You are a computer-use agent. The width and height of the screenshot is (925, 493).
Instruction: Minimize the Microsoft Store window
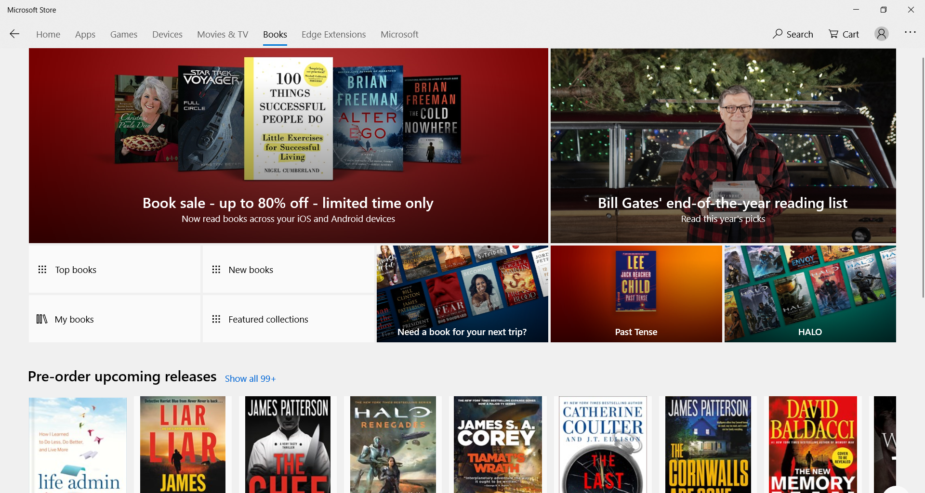click(856, 10)
